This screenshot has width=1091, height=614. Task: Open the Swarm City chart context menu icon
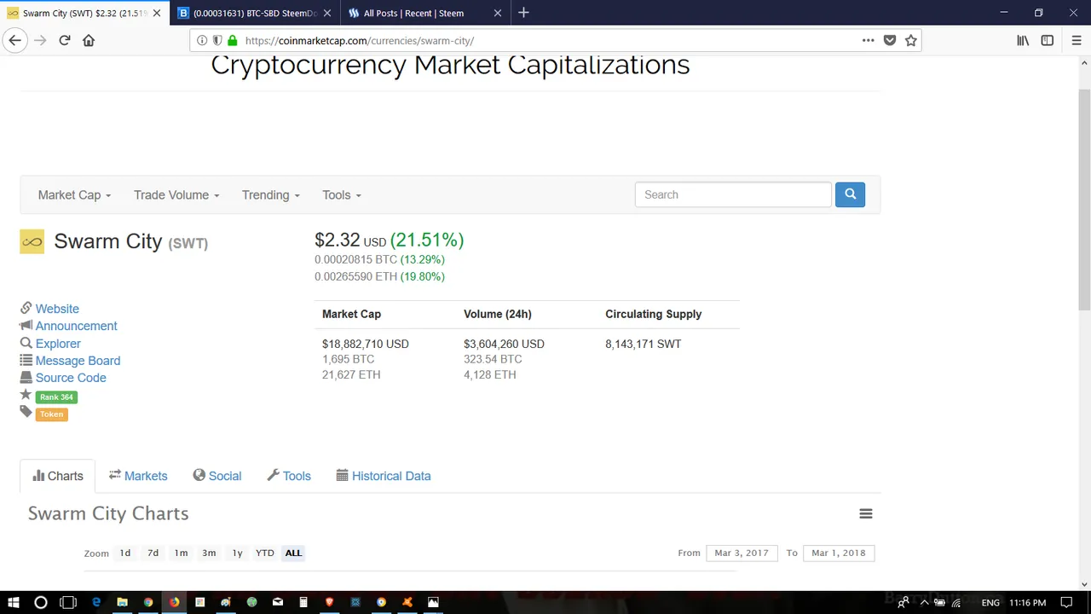866,513
